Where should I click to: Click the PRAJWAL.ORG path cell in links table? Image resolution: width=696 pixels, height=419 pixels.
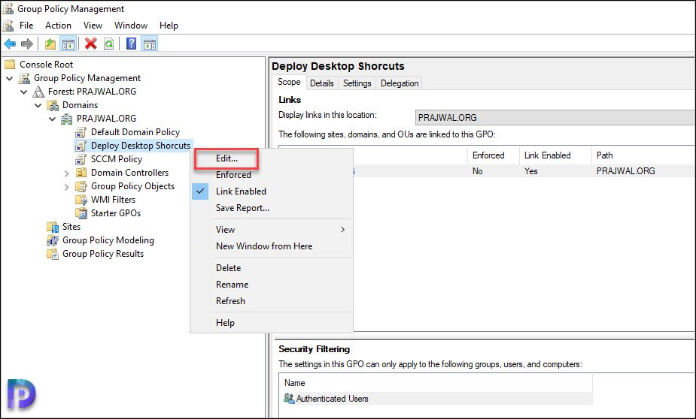625,171
